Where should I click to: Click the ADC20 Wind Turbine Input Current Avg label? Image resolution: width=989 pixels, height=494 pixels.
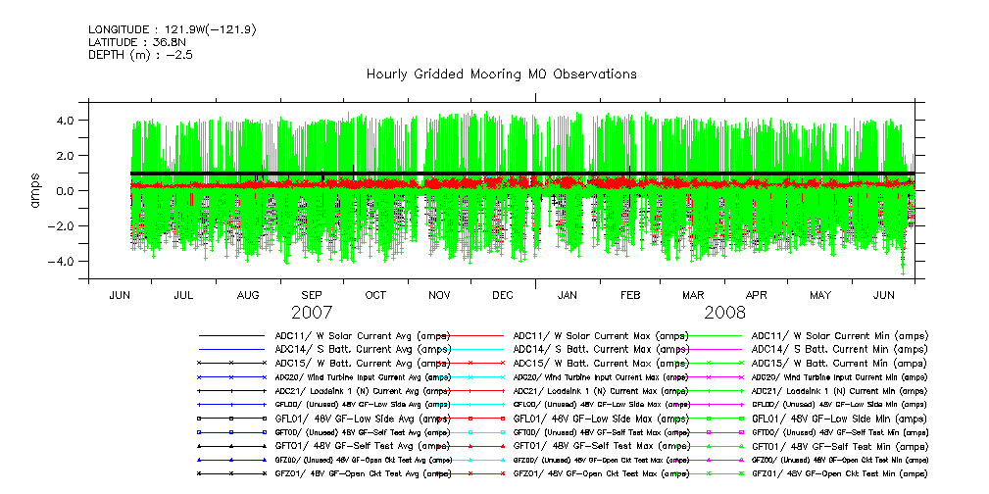(x=364, y=376)
